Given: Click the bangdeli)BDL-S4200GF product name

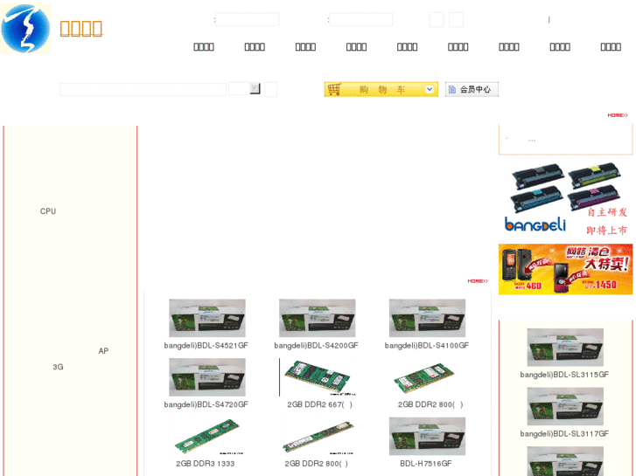Looking at the screenshot, I should (x=317, y=346).
